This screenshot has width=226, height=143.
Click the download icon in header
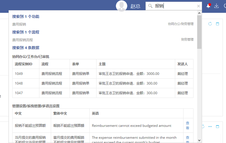click(216, 6)
